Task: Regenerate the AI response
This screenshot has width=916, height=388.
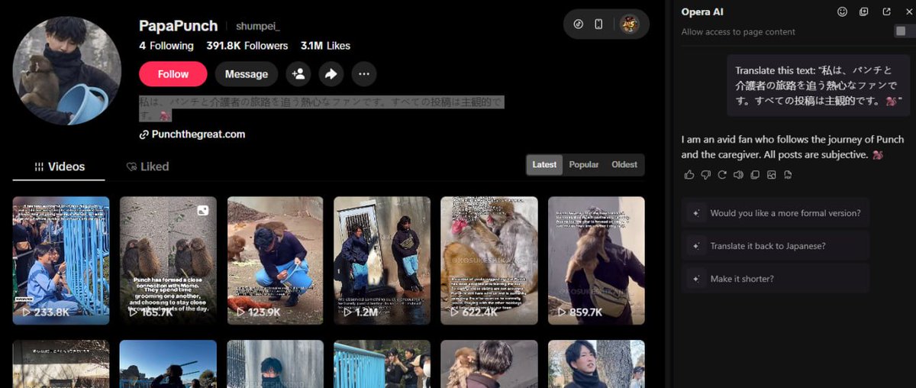Action: pos(722,175)
